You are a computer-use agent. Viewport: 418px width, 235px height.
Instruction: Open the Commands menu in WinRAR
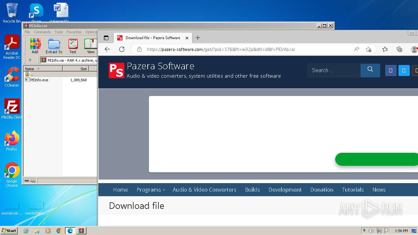[x=42, y=32]
